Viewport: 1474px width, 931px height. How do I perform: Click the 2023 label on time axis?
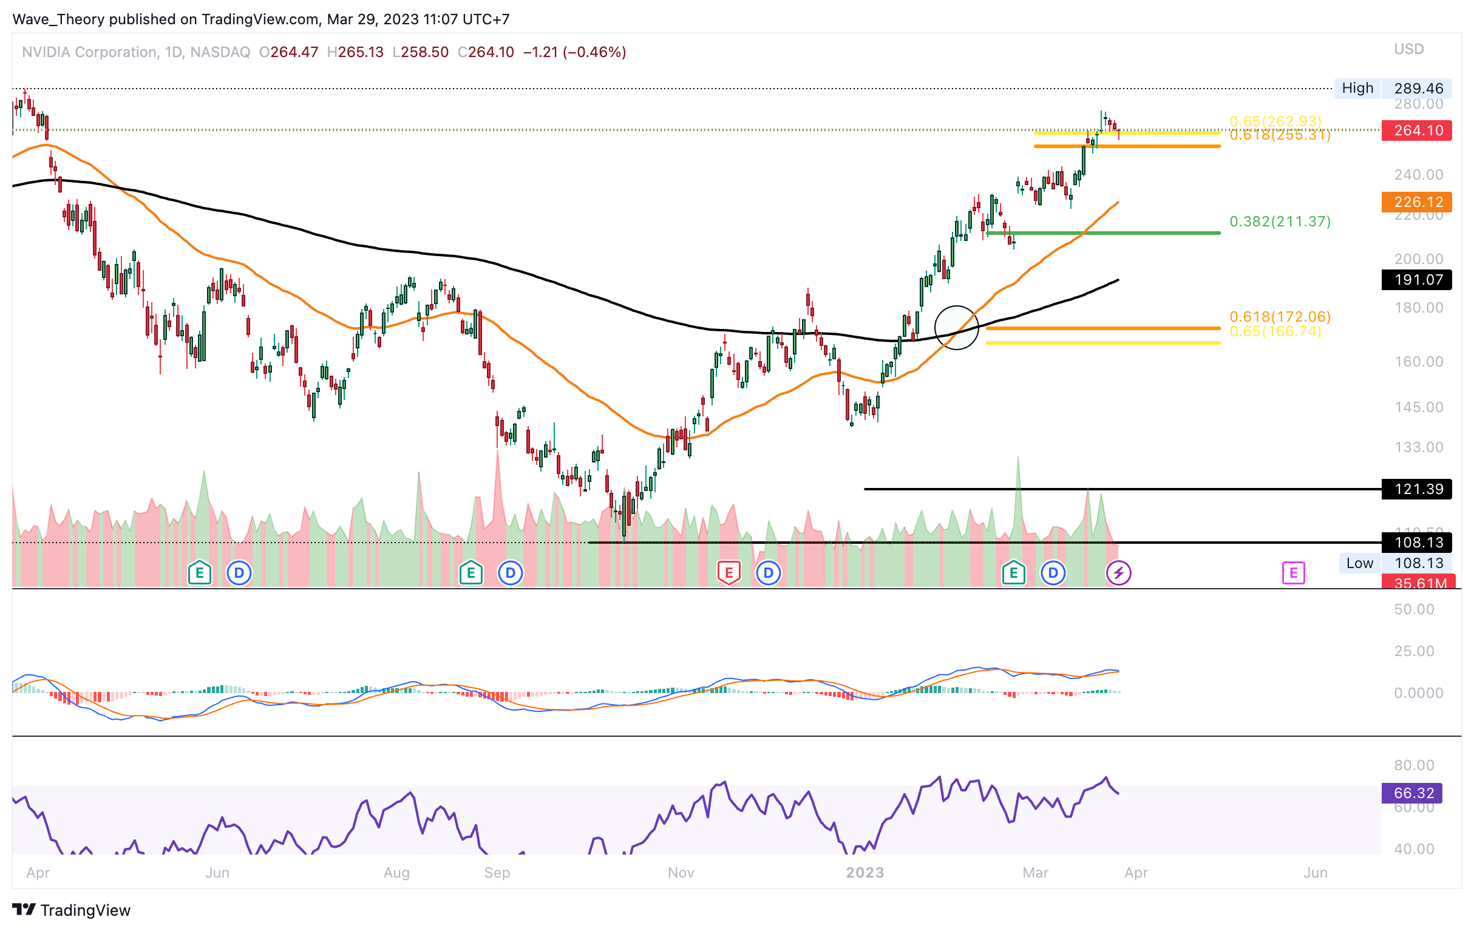click(x=864, y=873)
